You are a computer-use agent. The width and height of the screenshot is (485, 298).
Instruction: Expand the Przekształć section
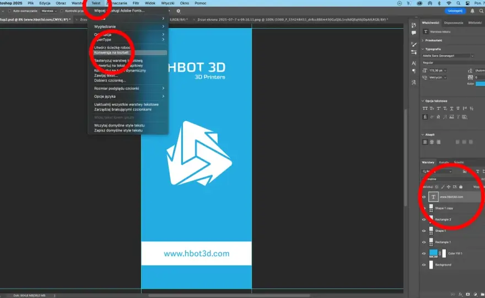pyautogui.click(x=423, y=40)
